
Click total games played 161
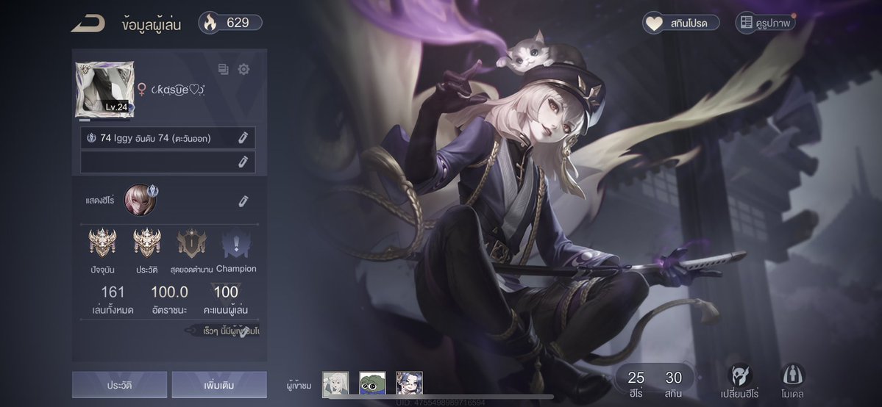click(113, 292)
